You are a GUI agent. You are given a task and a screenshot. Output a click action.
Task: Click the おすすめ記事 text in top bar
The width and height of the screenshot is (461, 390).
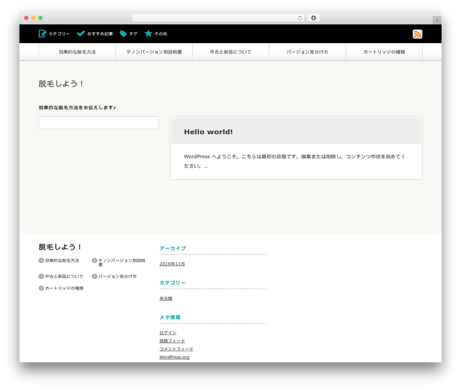100,34
